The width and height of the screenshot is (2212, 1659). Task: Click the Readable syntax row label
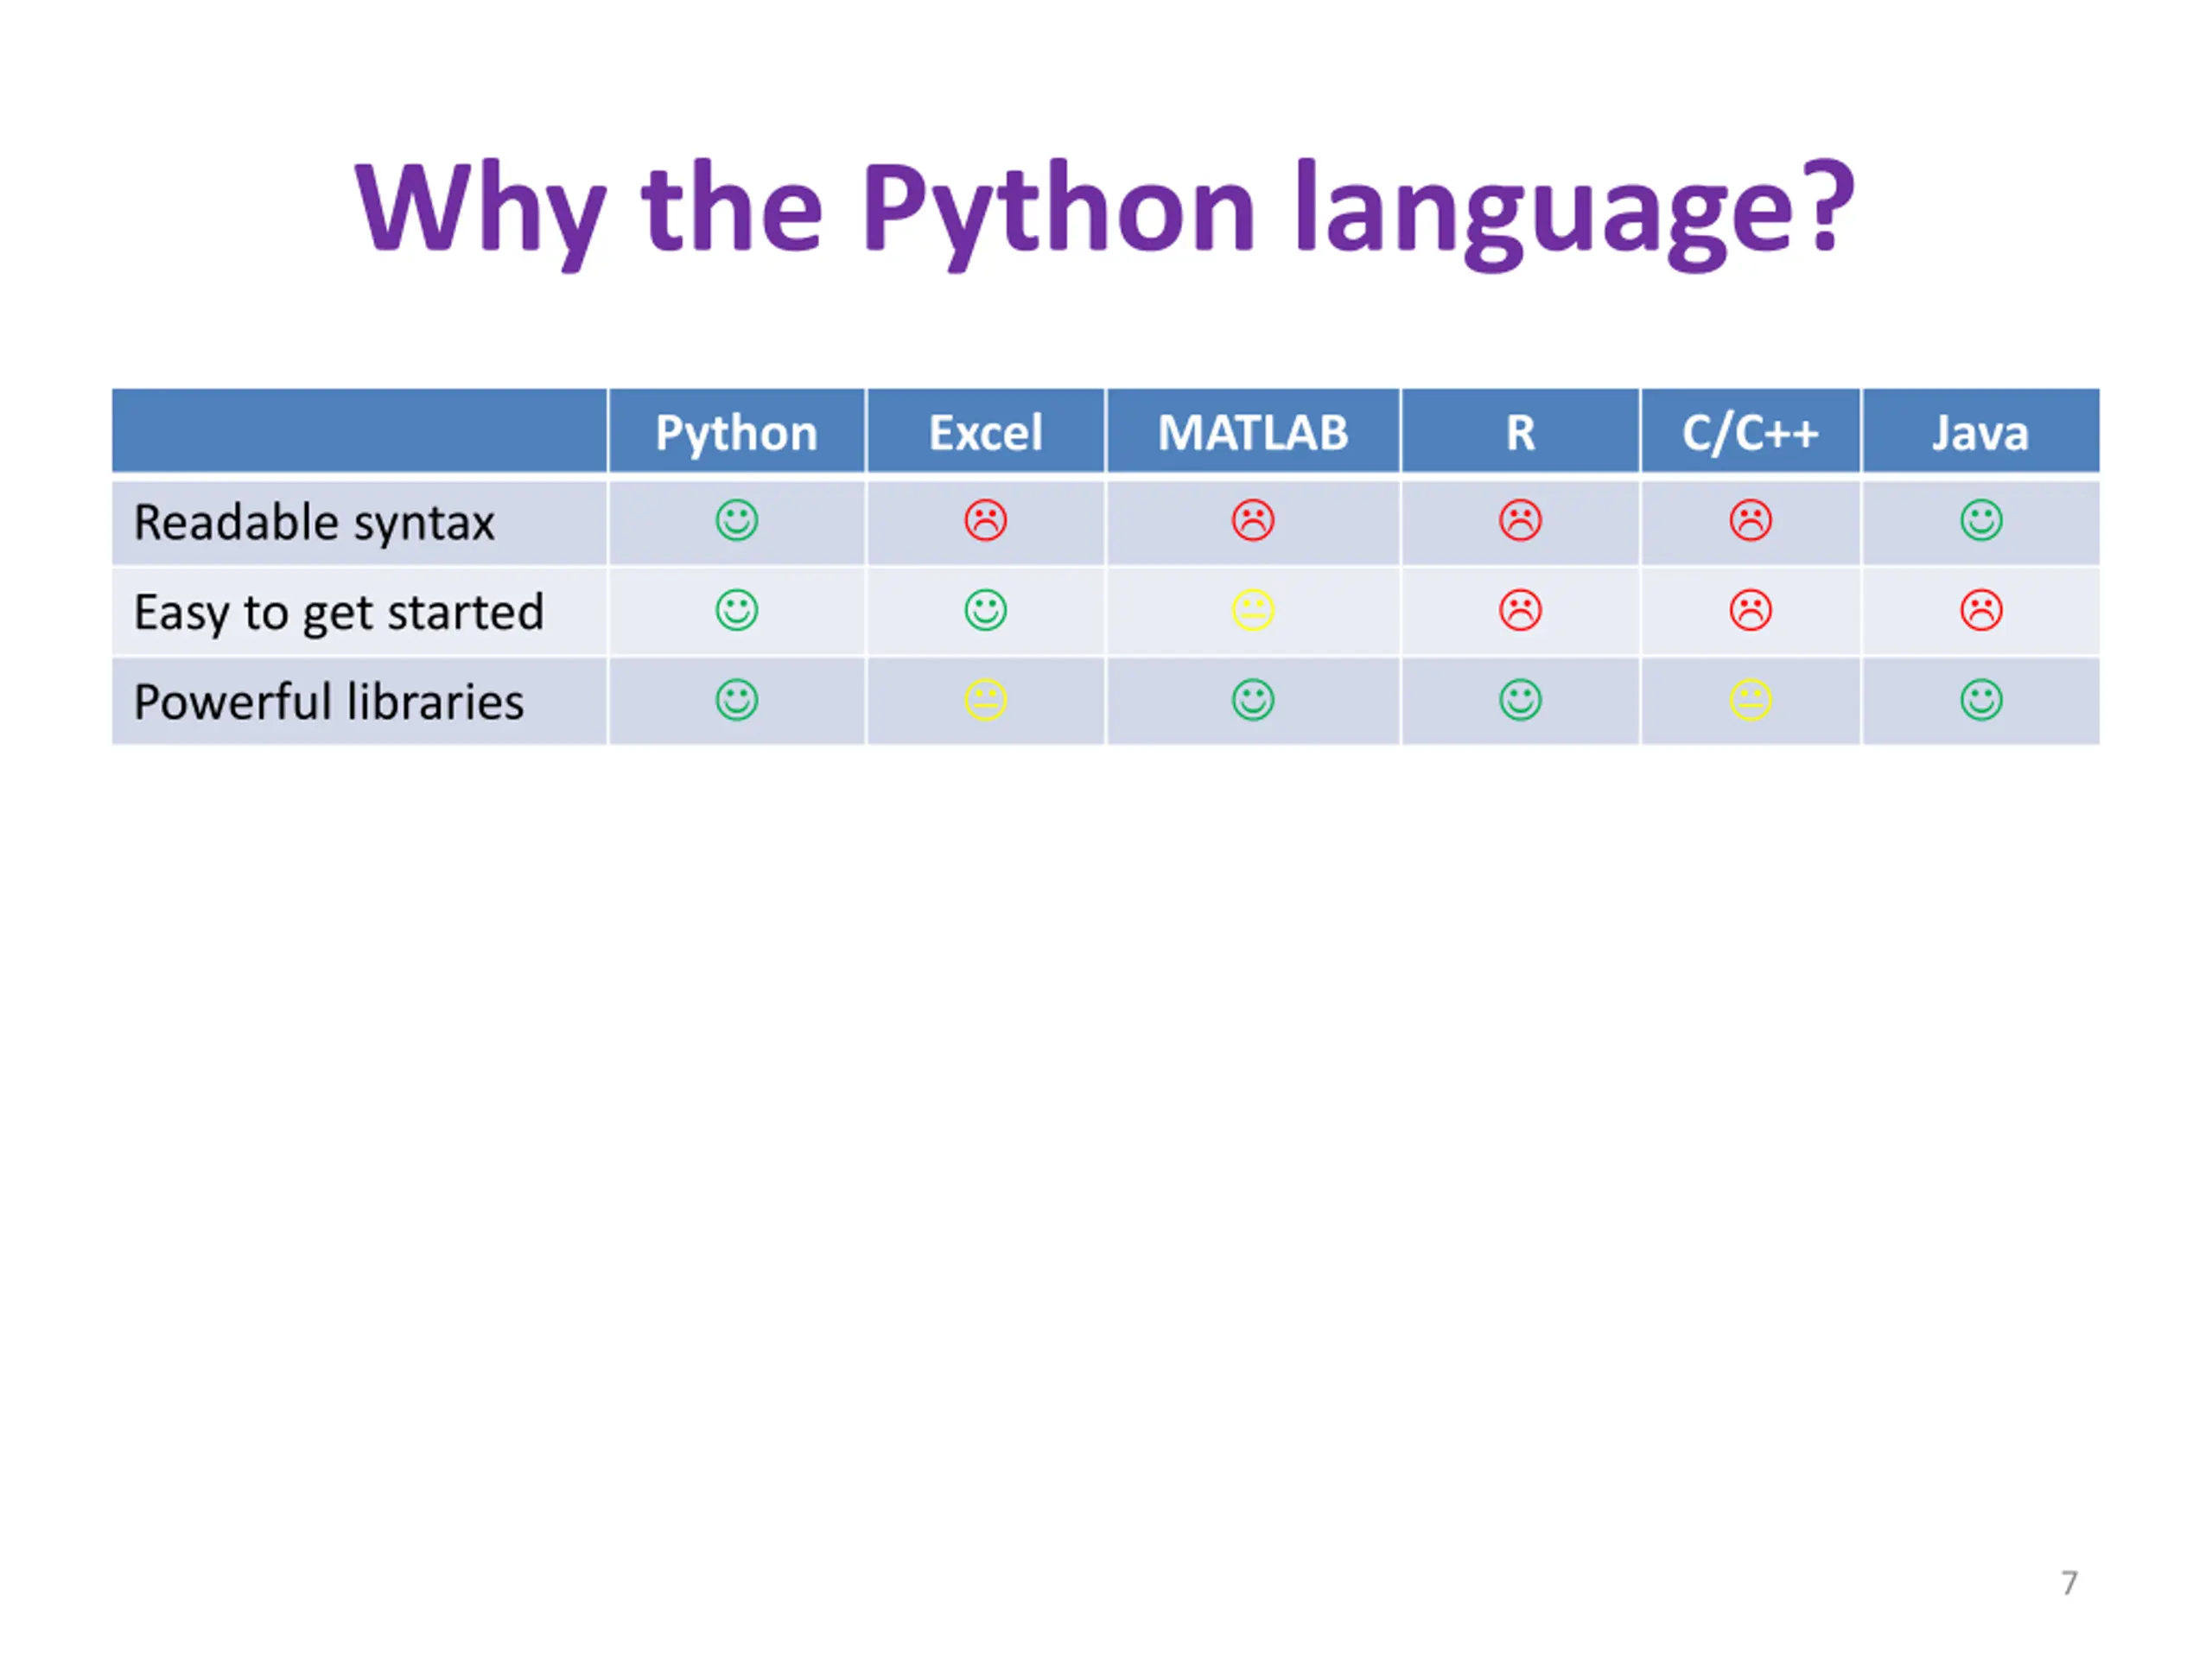(x=314, y=523)
